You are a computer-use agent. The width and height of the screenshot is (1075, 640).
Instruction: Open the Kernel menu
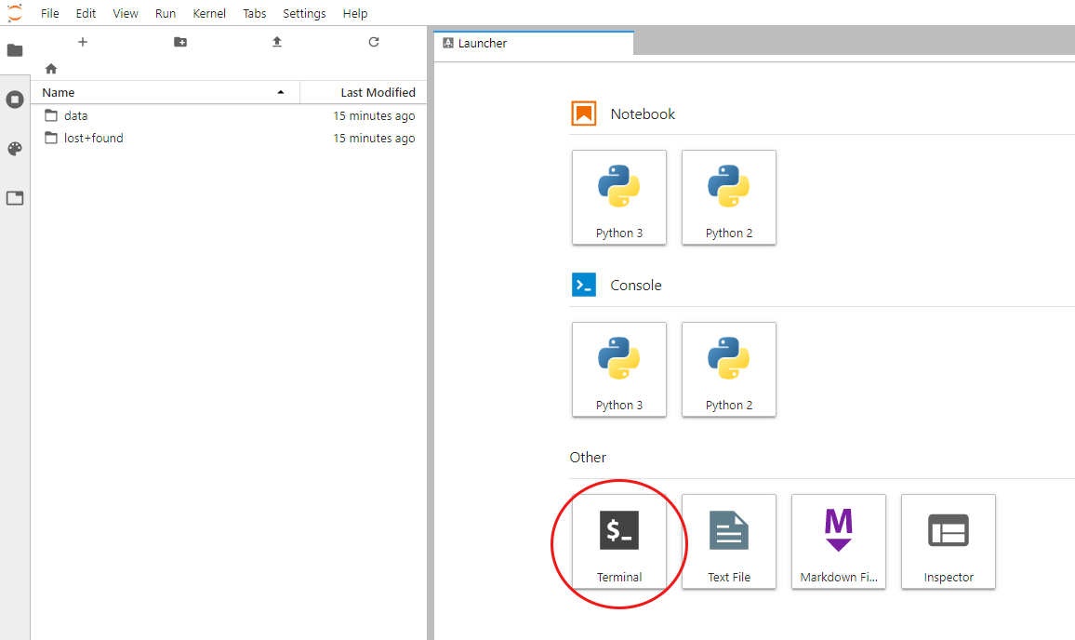pos(209,13)
